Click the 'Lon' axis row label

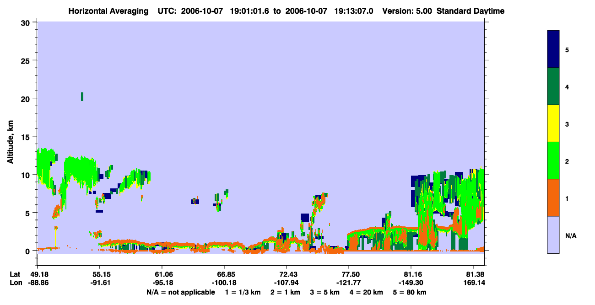pyautogui.click(x=15, y=283)
